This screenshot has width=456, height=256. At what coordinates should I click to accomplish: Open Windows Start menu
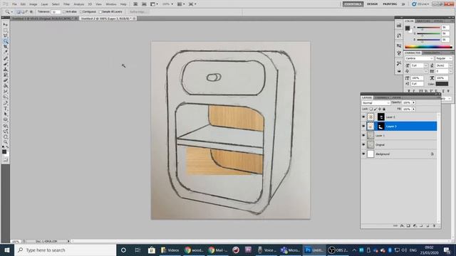[7, 250]
